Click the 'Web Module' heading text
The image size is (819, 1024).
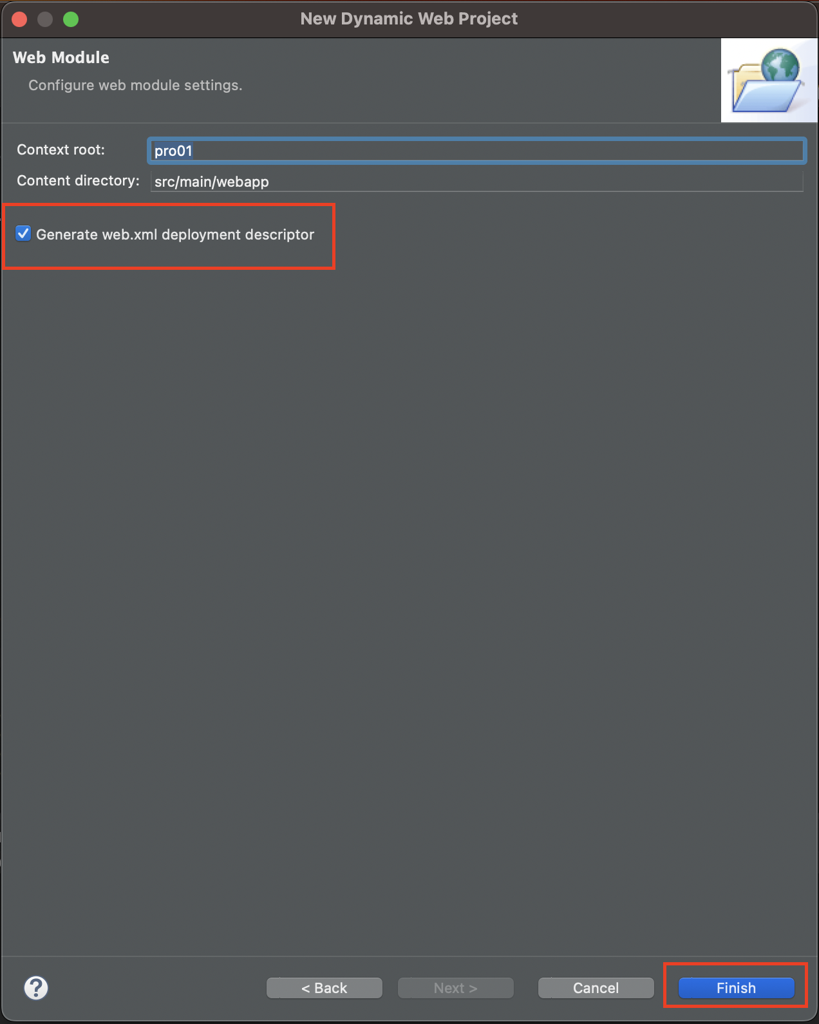click(61, 57)
